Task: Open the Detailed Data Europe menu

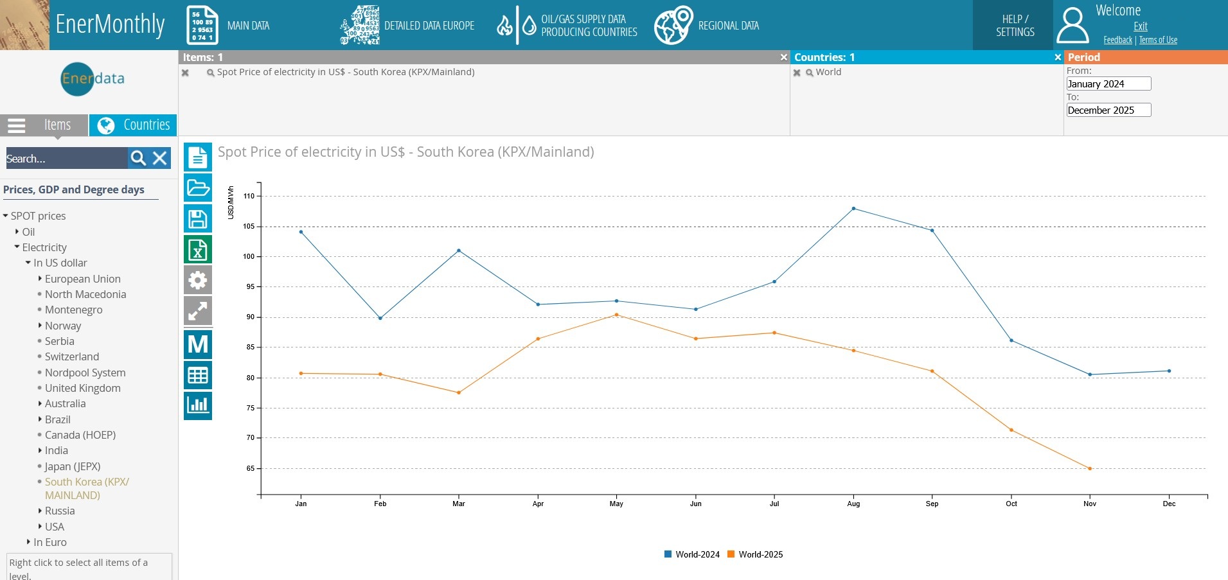Action: [407, 25]
